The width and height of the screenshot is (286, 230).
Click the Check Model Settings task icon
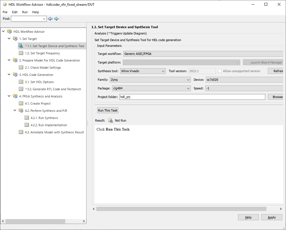(x=21, y=68)
